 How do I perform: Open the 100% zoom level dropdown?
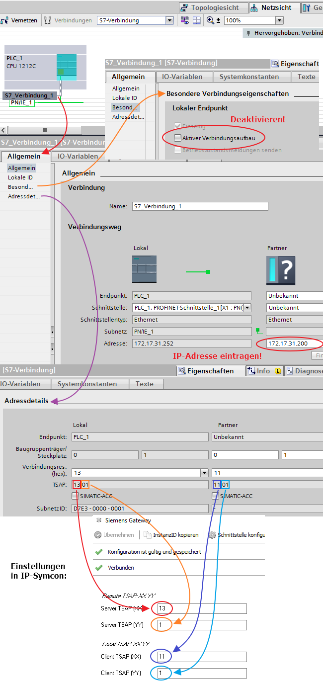pyautogui.click(x=279, y=20)
